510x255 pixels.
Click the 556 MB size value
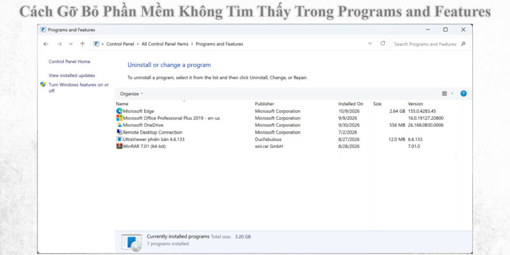coord(397,125)
